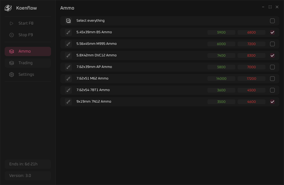
Task: Select the 9x19mm 7N12 Ammo label
Action: (94, 101)
